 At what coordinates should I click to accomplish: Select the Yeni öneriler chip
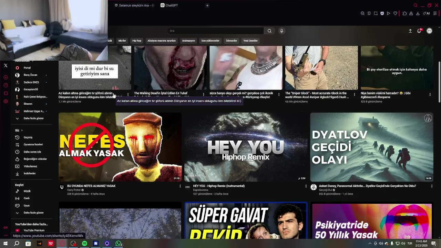pos(250,41)
